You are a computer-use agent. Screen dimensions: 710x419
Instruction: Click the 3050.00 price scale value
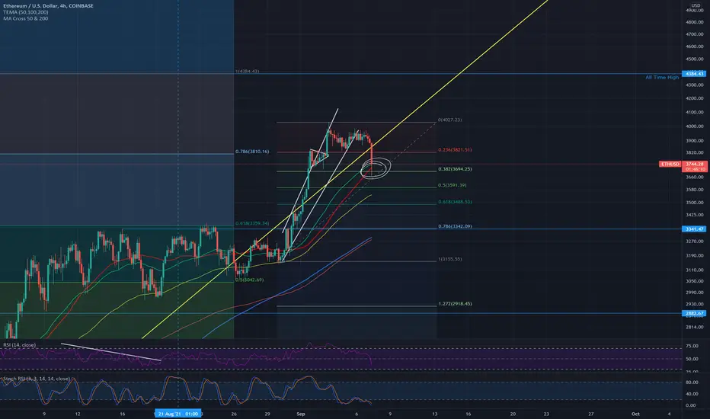point(694,281)
